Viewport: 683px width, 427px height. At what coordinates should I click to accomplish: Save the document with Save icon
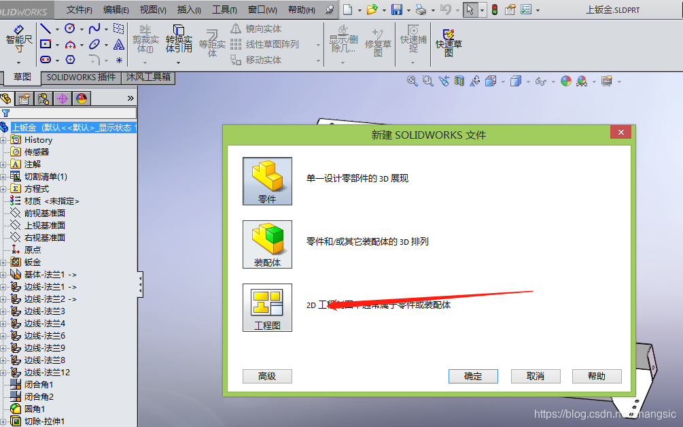pos(396,10)
